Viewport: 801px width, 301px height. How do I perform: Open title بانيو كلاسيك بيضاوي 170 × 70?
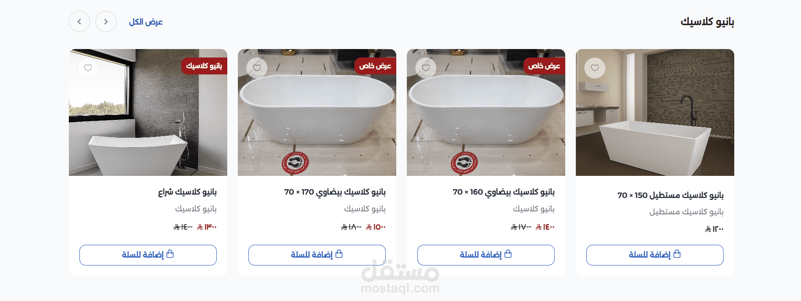[x=335, y=192]
